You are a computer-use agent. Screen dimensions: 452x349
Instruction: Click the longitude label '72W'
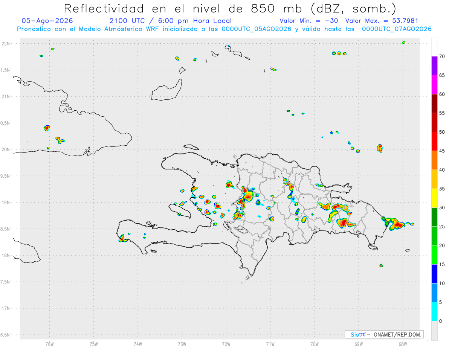click(x=226, y=344)
